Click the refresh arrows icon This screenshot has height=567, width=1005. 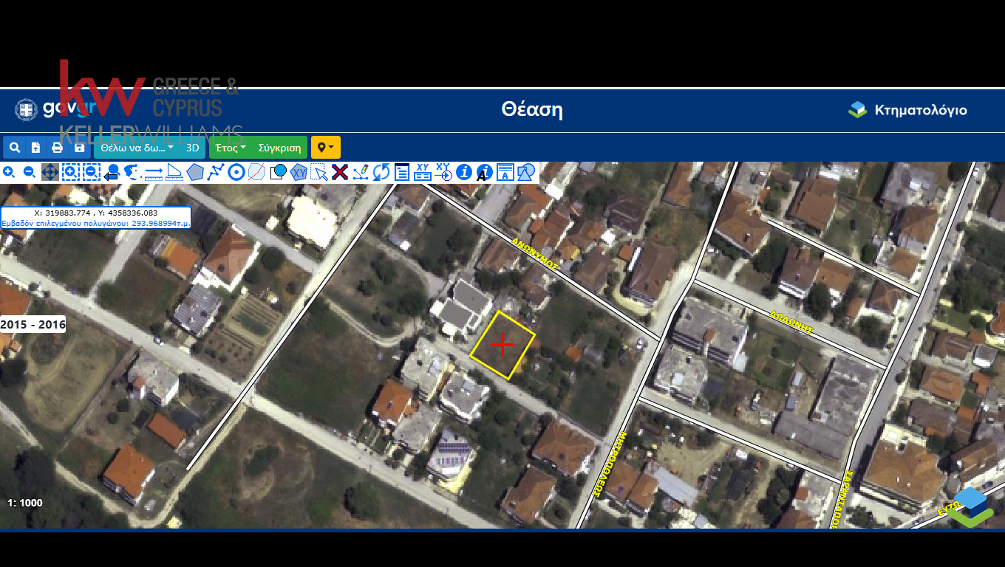point(381,173)
